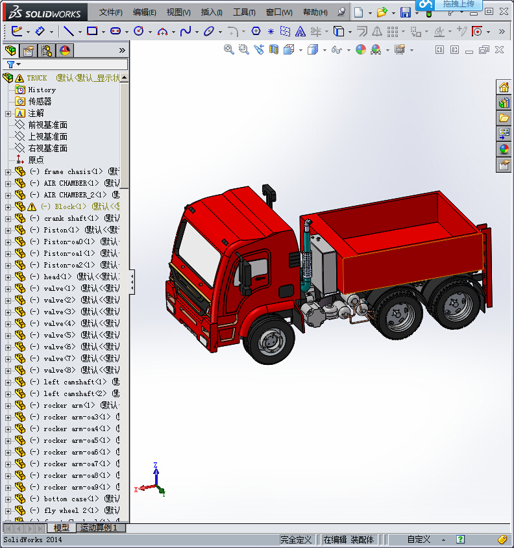The height and width of the screenshot is (548, 514).
Task: Expand the frame chasis<1> component
Action: (8, 172)
